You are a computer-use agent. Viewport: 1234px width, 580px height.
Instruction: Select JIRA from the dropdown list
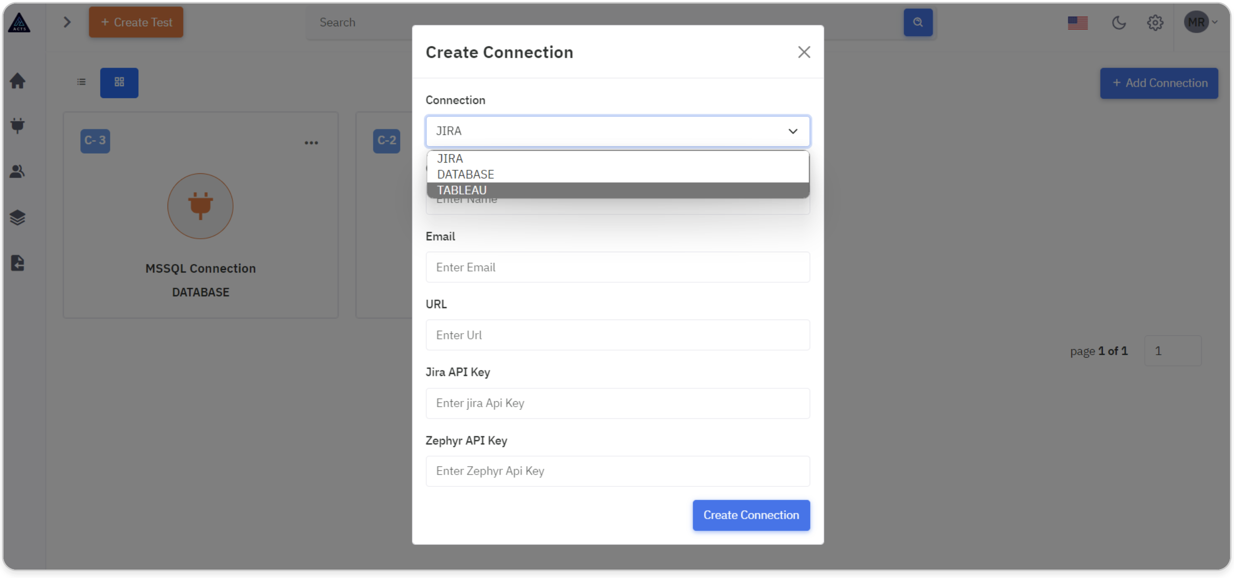(618, 158)
